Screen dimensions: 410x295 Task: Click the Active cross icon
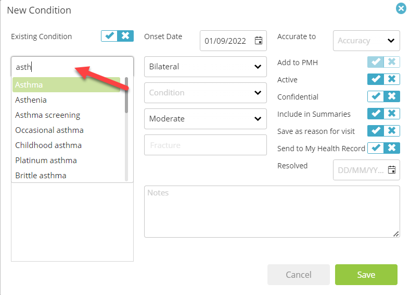[392, 79]
